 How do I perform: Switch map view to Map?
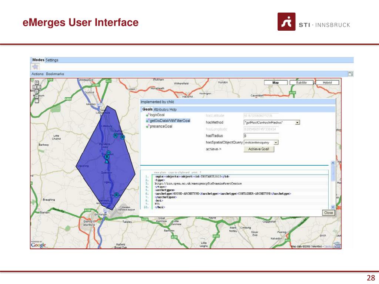pos(276,82)
